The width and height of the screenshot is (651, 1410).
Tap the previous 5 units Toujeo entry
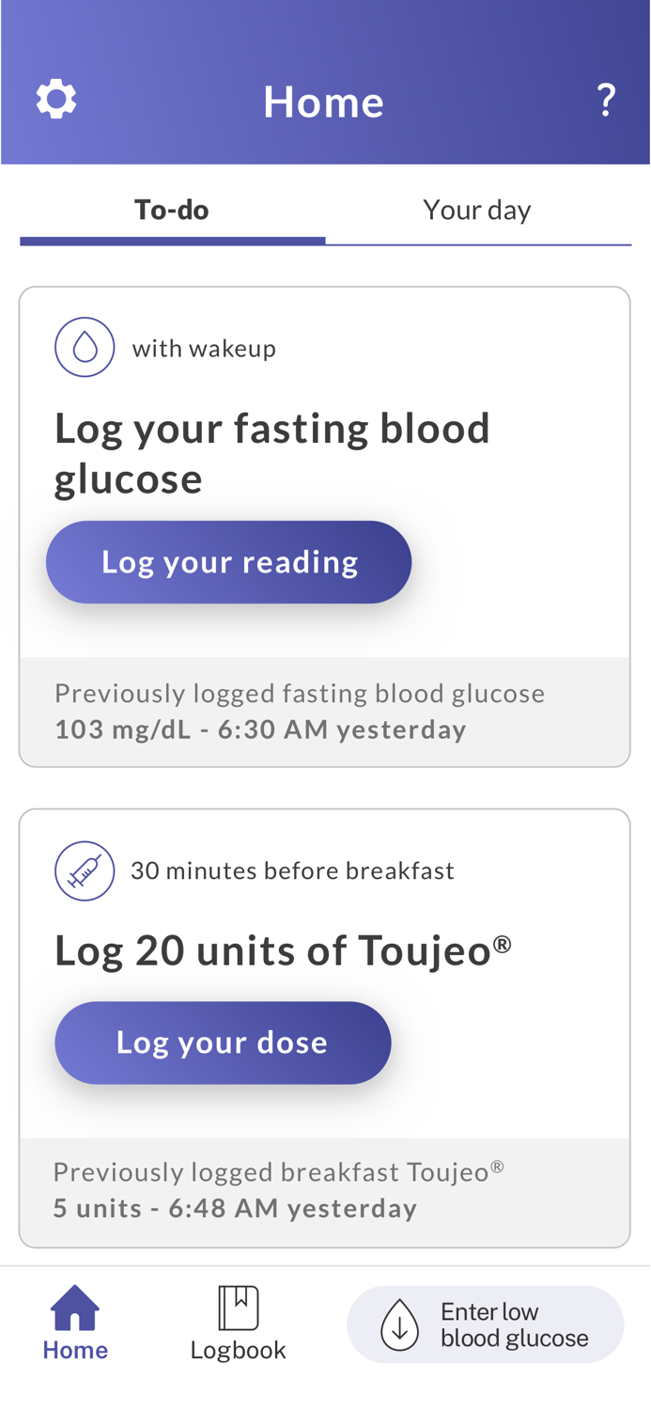click(x=235, y=1208)
